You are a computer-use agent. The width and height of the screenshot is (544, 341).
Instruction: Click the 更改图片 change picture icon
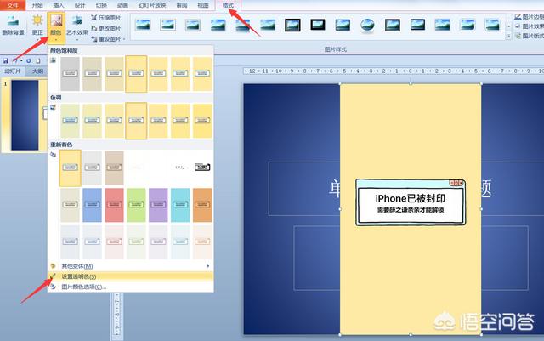[x=93, y=28]
